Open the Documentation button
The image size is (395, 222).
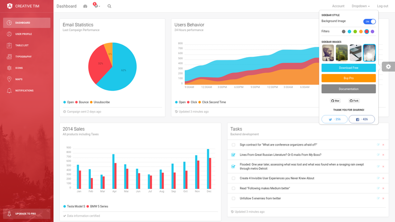(x=349, y=89)
